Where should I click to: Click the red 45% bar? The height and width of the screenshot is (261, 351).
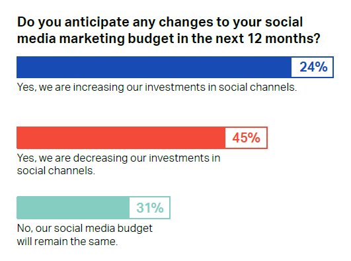tap(142, 138)
